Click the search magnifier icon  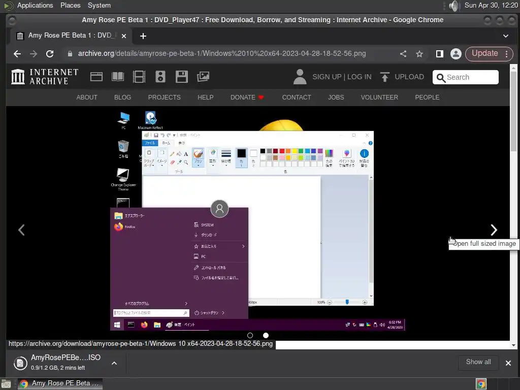tap(441, 78)
